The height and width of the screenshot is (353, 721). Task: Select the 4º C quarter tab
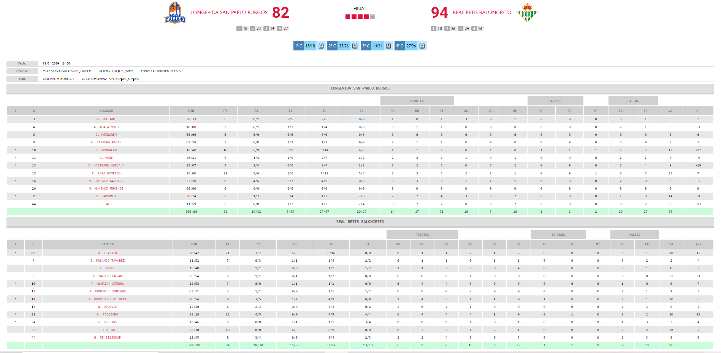pos(400,46)
